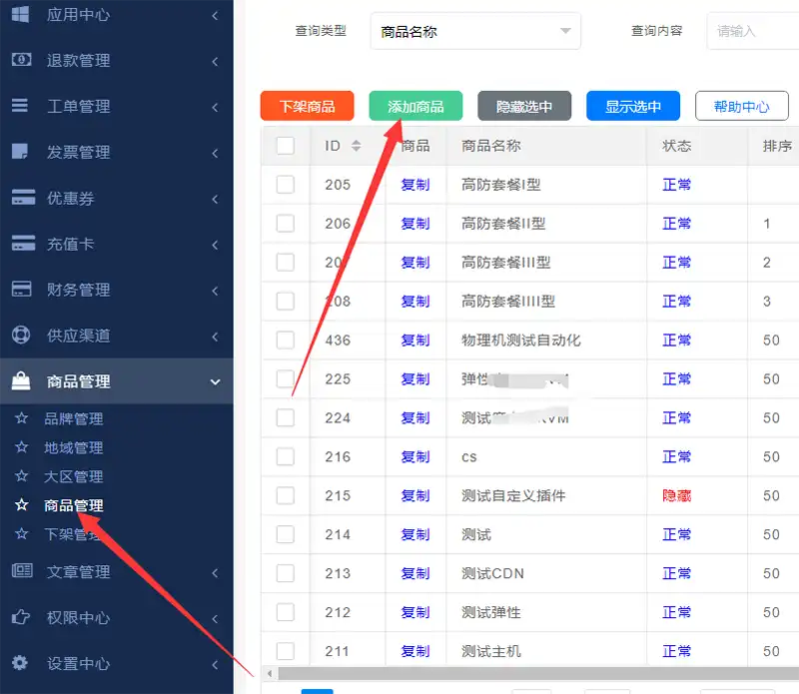Click the 隐藏 status of product 215
Viewport: 799px width, 694px height.
pyautogui.click(x=677, y=495)
